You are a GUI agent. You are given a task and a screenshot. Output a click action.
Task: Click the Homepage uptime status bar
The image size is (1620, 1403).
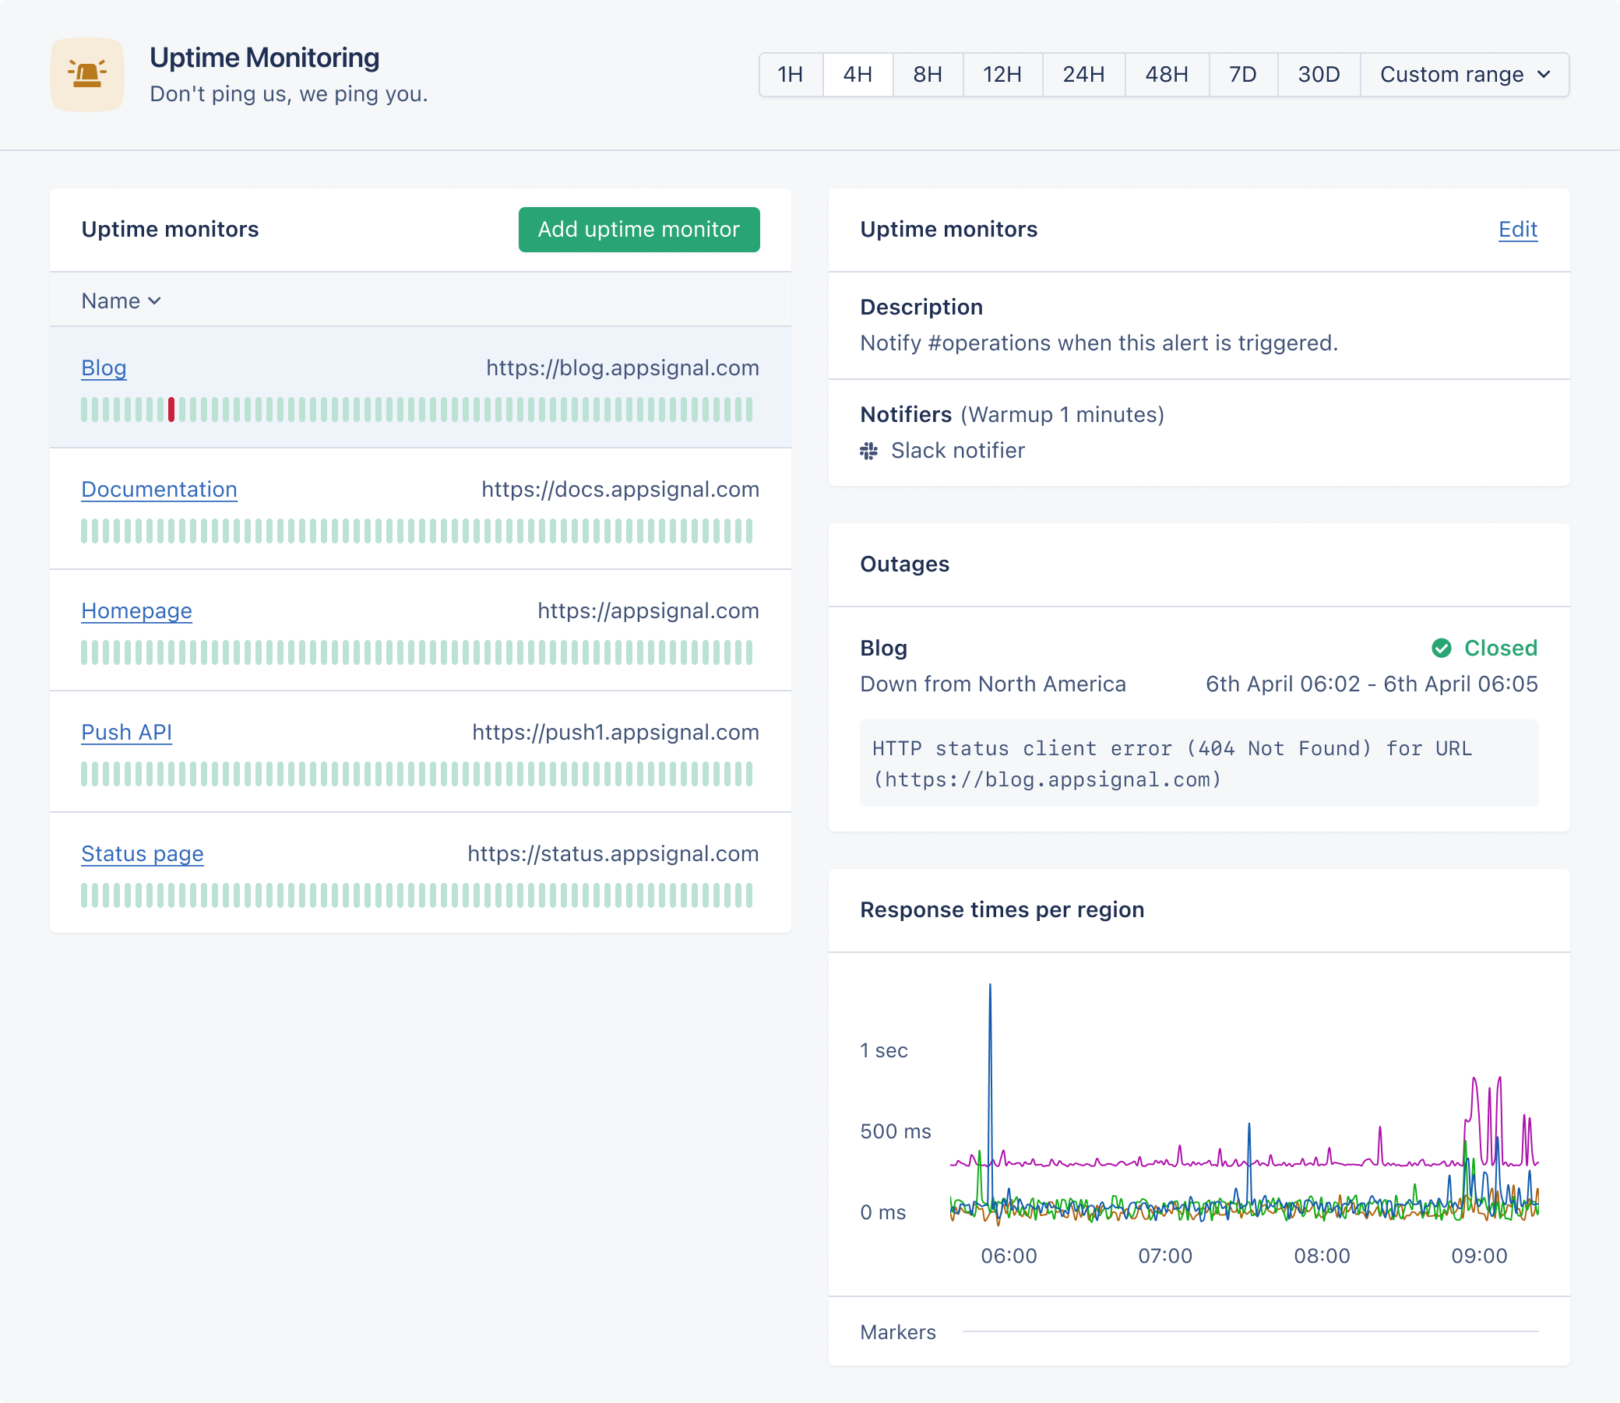[x=417, y=652]
